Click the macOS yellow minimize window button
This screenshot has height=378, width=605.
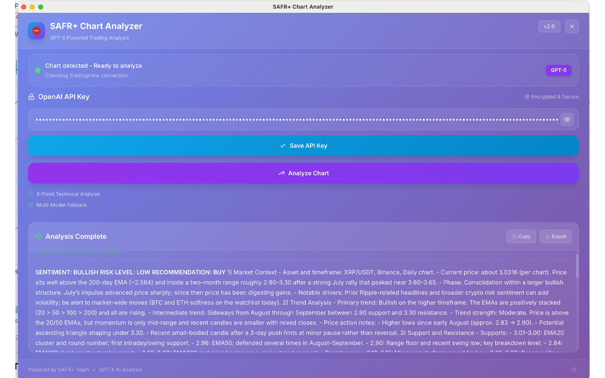[x=32, y=7]
